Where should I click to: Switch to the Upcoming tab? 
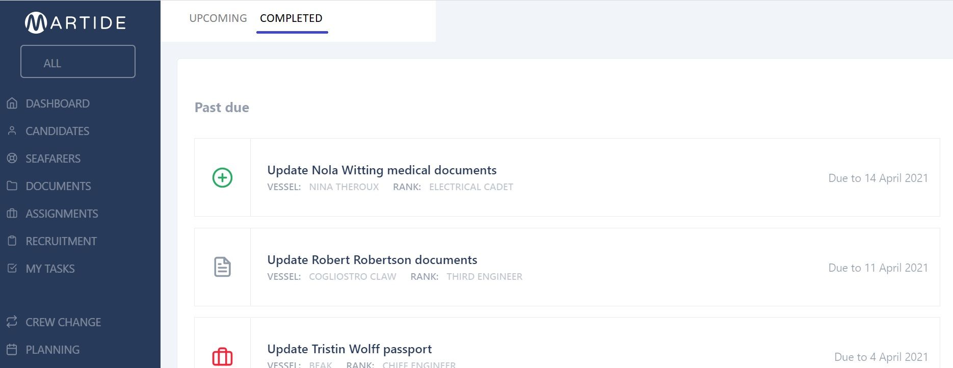(x=218, y=18)
